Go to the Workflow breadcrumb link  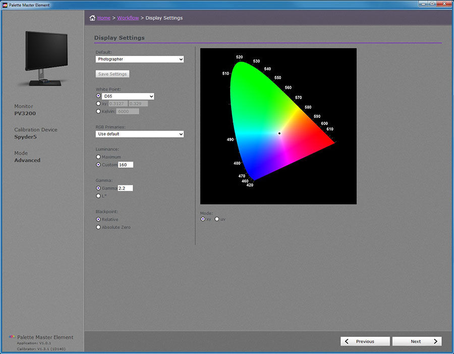128,18
